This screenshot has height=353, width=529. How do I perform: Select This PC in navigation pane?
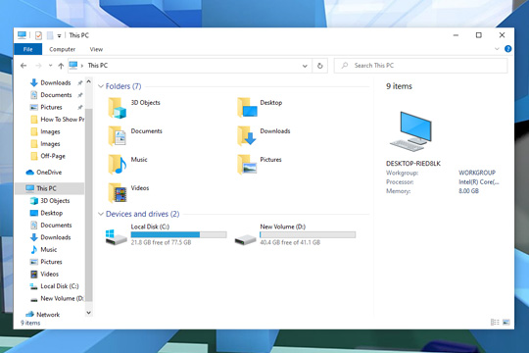click(49, 188)
